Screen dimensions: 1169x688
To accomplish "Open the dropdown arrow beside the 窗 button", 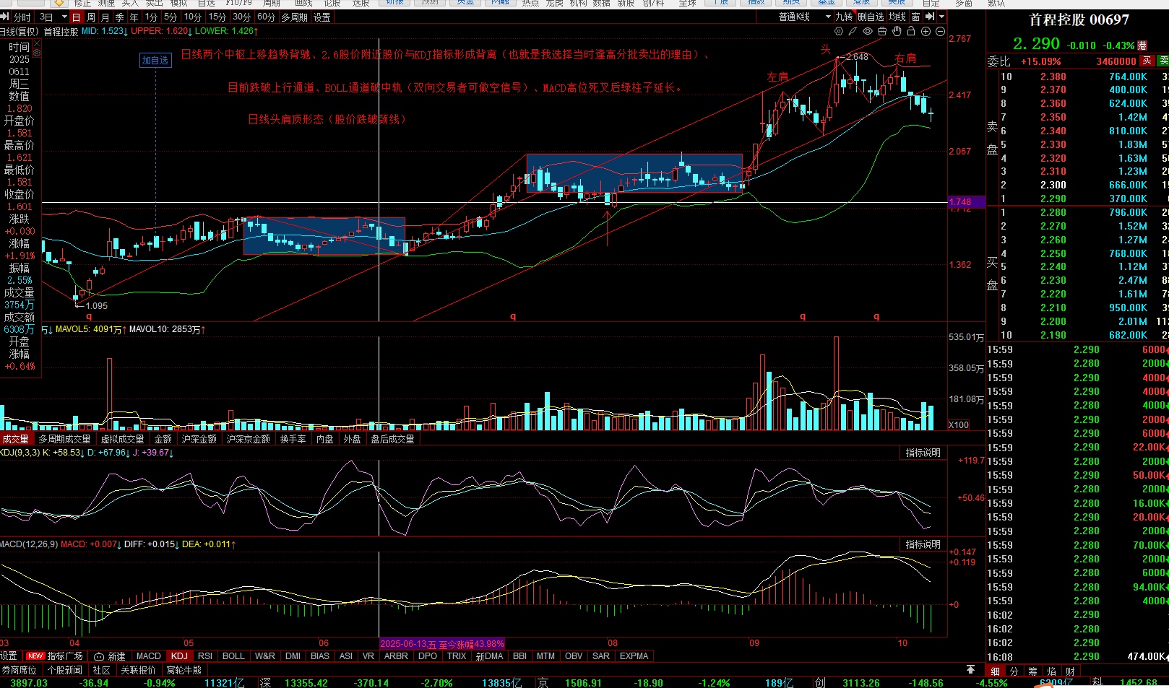I will tap(941, 17).
